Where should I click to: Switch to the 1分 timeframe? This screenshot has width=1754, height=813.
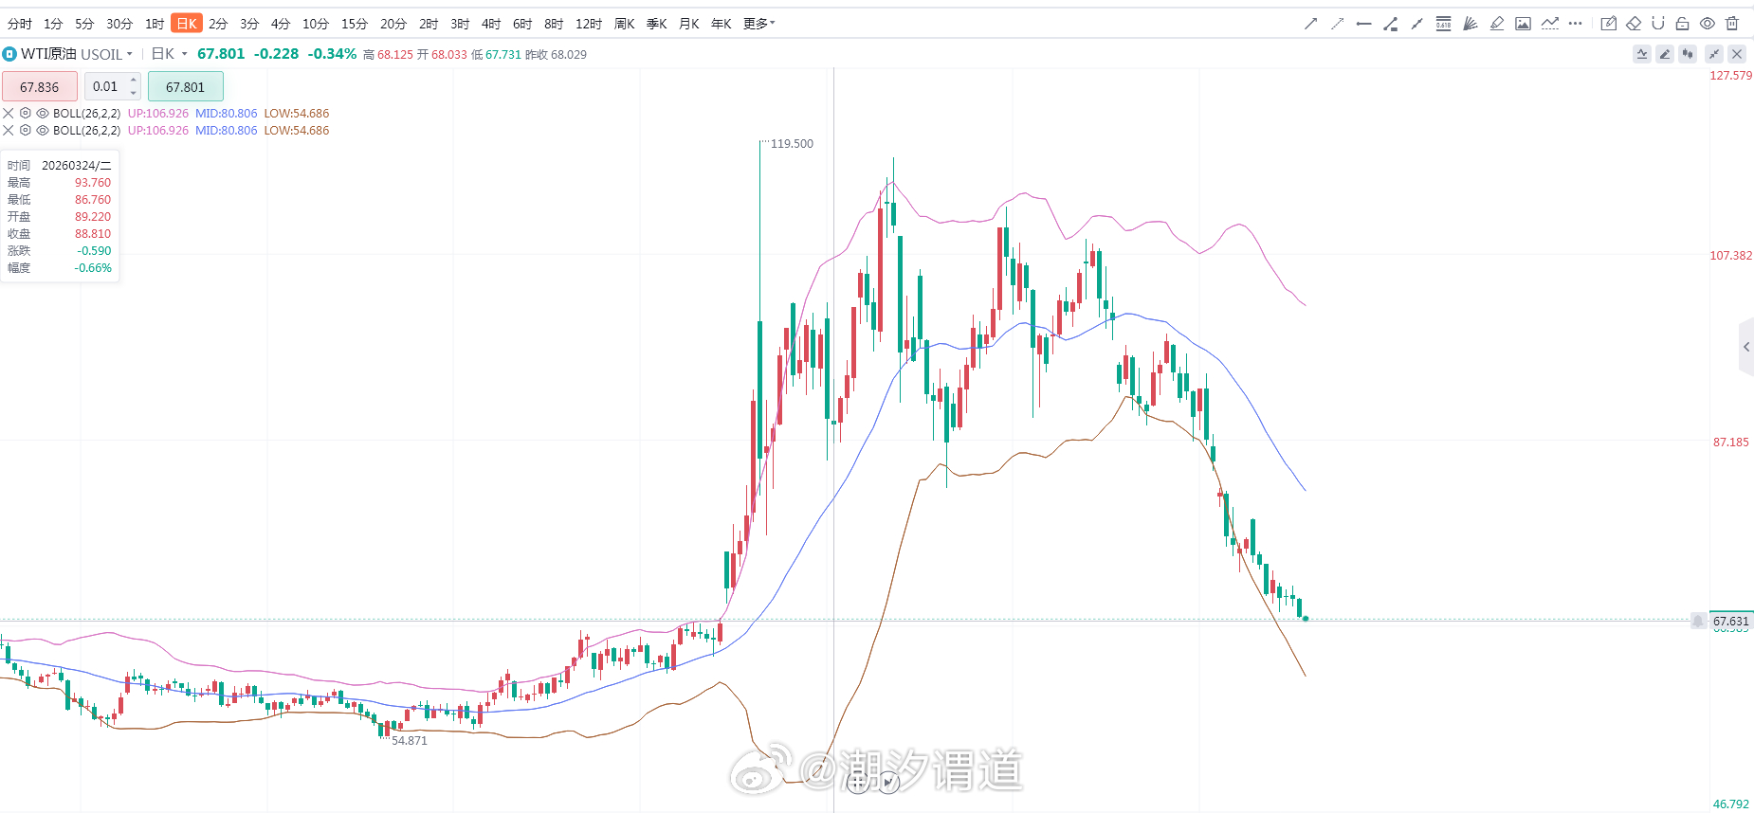tap(53, 24)
